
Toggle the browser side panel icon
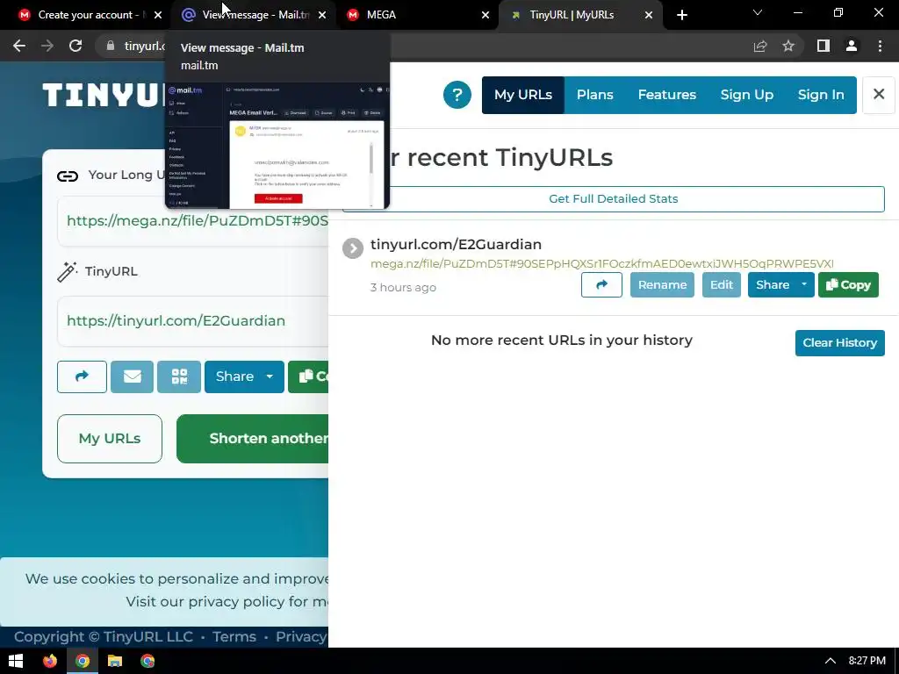pyautogui.click(x=823, y=46)
